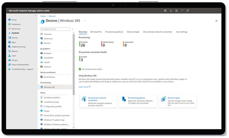Select Android platform

click(x=46, y=67)
